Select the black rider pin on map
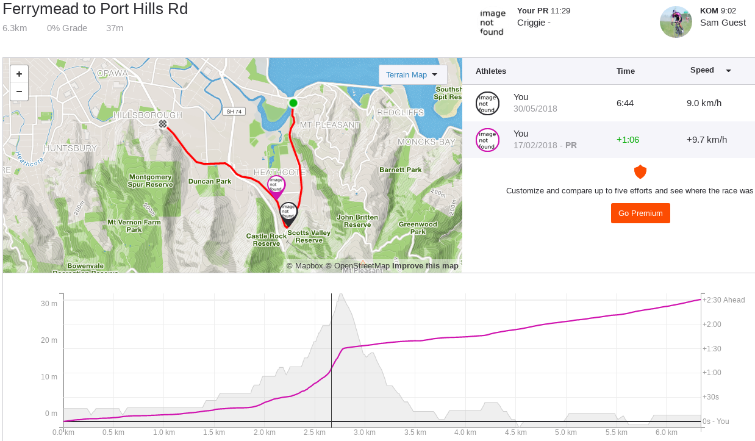This screenshot has width=755, height=441. click(x=288, y=212)
